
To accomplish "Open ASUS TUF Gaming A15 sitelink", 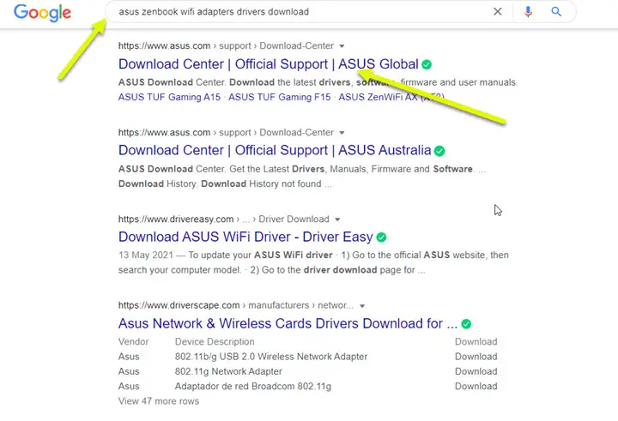I will 169,97.
